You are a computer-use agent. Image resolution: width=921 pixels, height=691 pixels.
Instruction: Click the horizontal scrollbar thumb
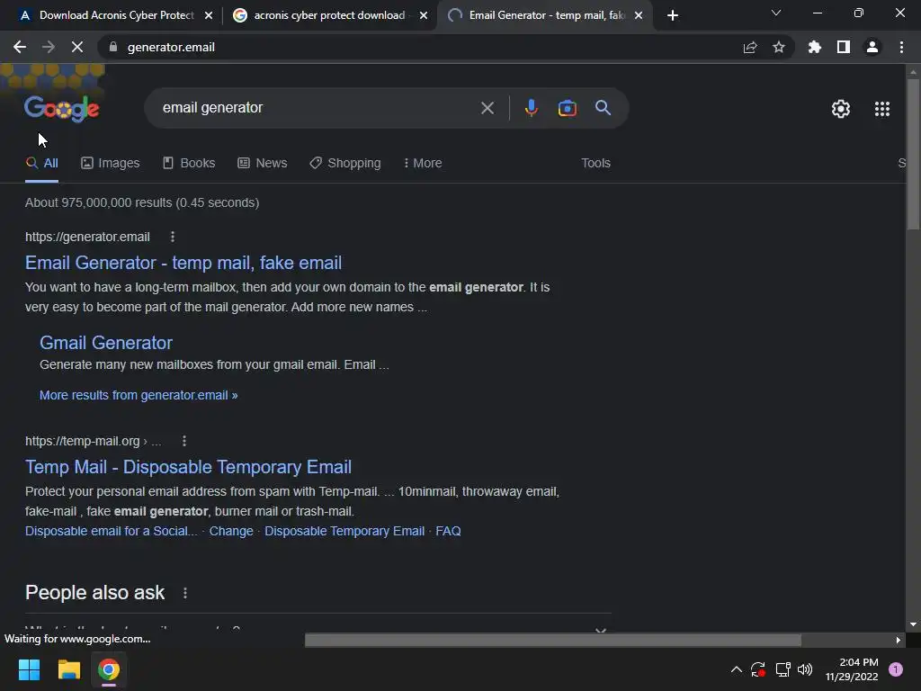[553, 640]
